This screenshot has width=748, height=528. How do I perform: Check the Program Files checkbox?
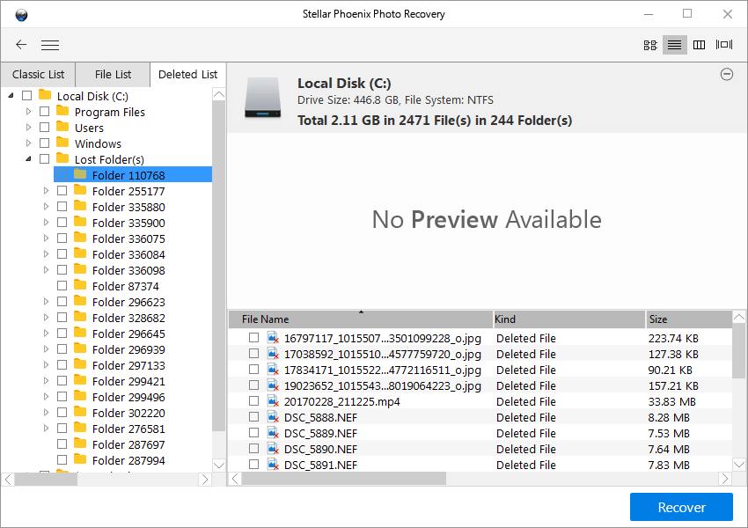pyautogui.click(x=44, y=112)
